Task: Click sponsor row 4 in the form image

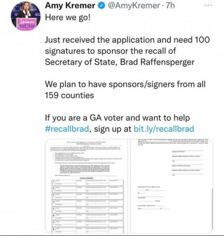Action: pyautogui.click(x=88, y=203)
